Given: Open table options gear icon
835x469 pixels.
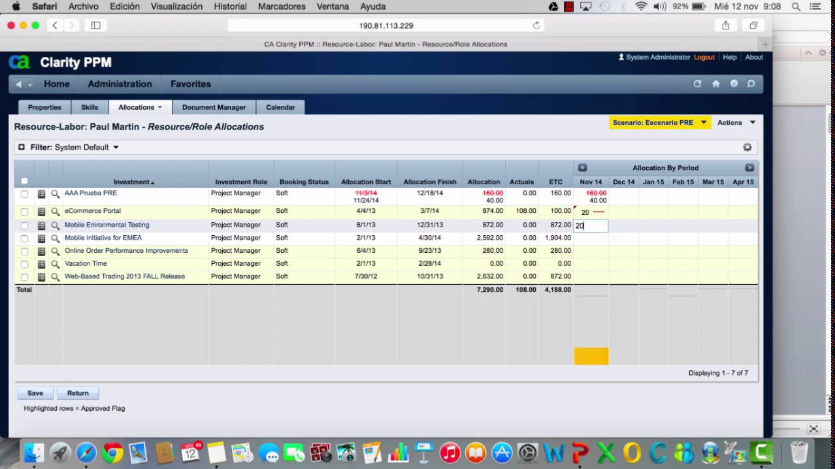Looking at the screenshot, I should [x=747, y=148].
